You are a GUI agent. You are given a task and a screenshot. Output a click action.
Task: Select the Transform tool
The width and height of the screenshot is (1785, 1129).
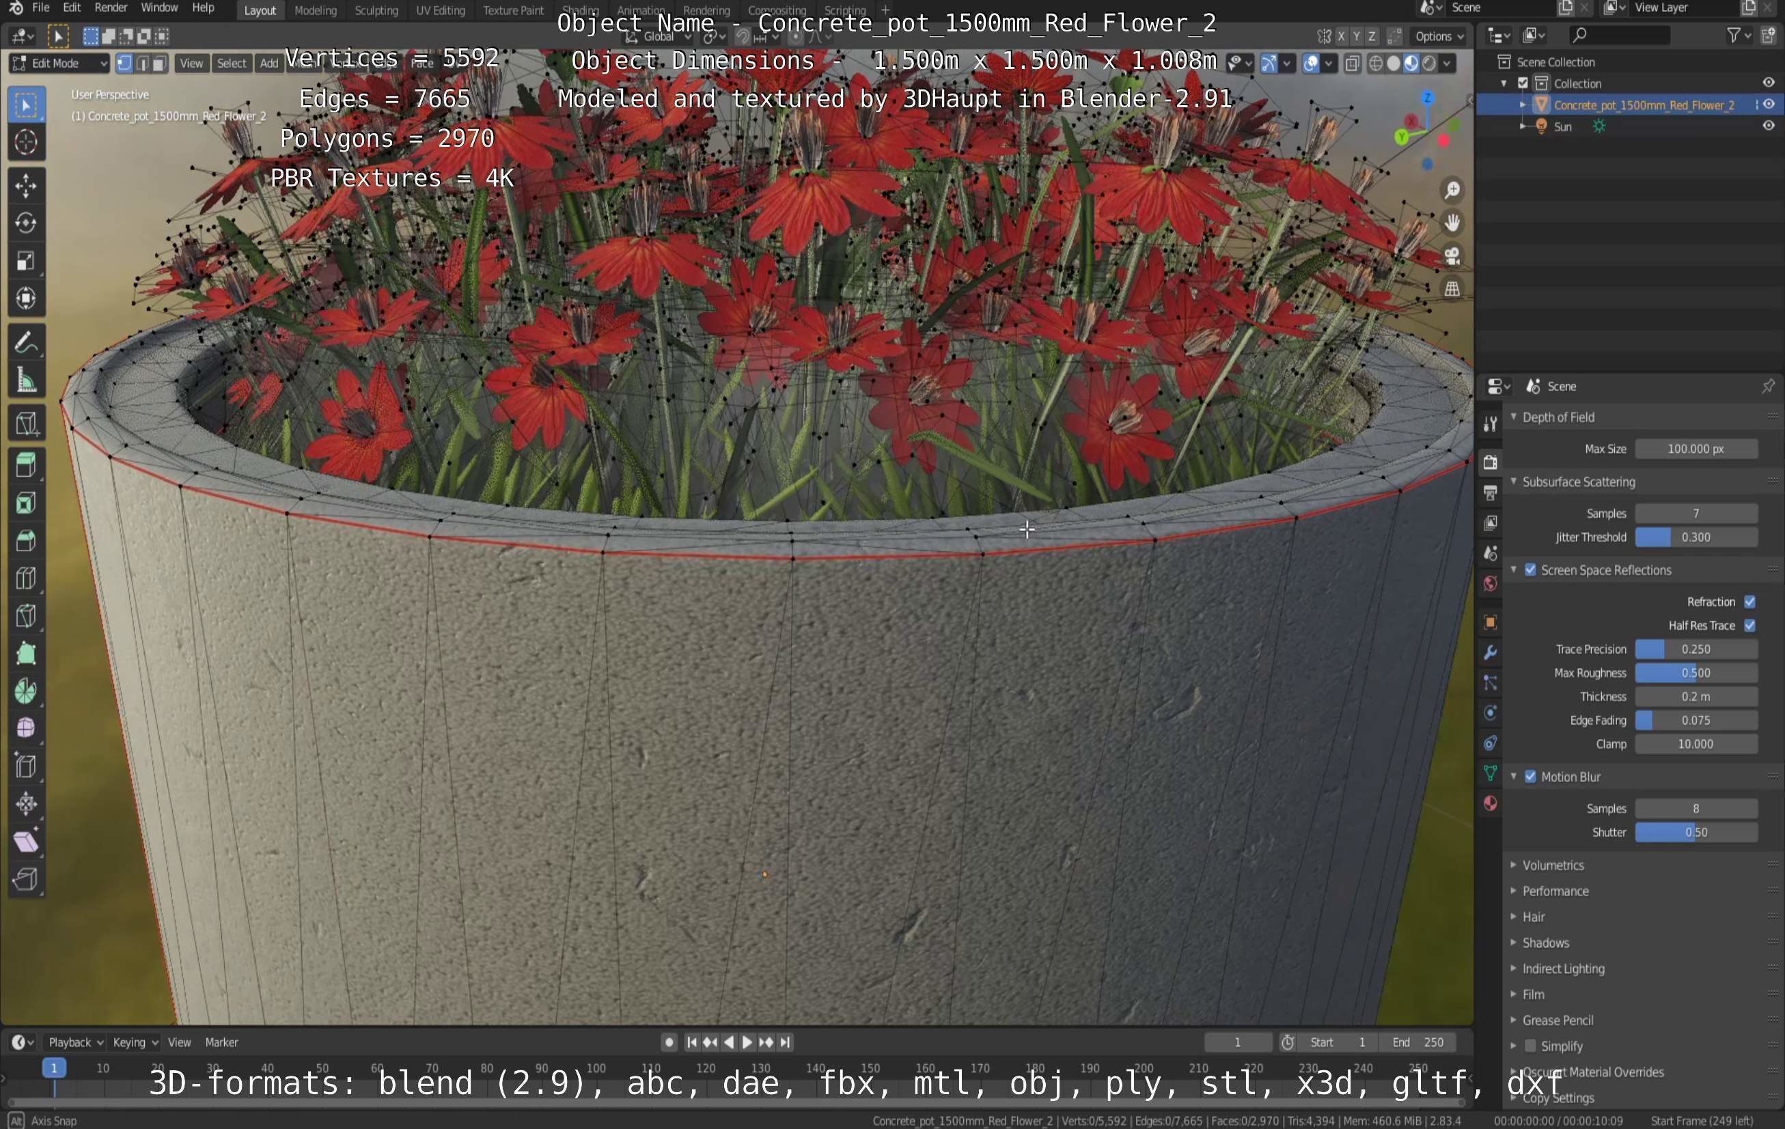(26, 298)
